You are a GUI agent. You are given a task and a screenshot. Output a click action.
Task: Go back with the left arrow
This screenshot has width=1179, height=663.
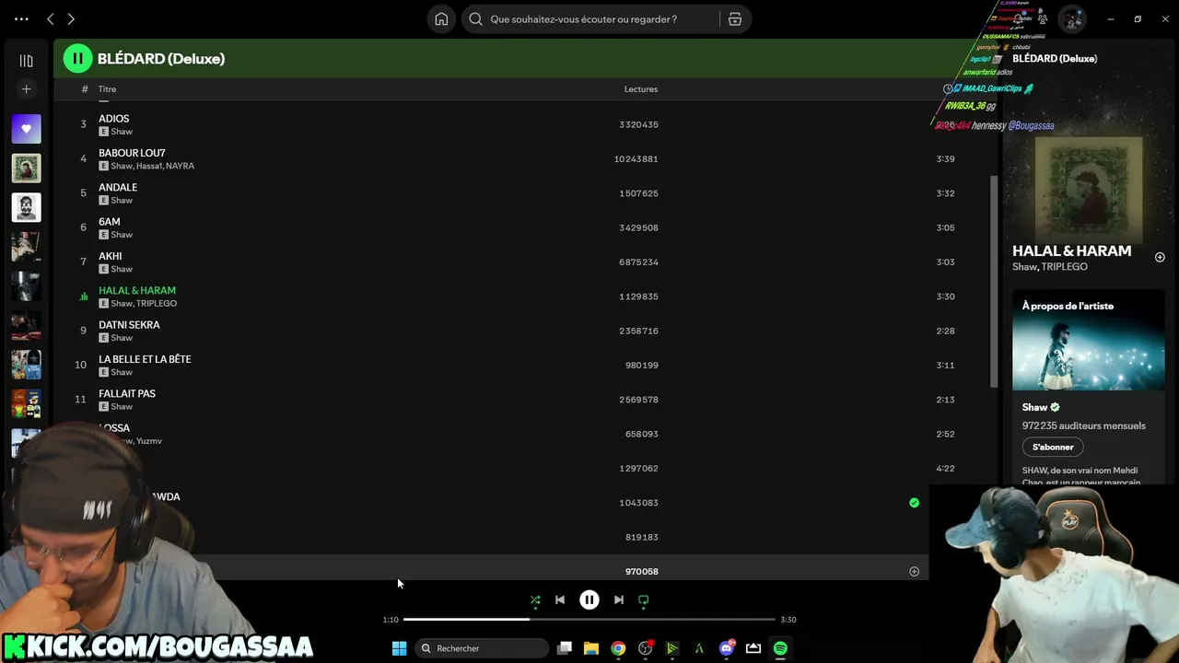[51, 18]
